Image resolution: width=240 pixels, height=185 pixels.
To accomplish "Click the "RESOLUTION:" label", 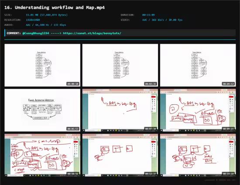I will (x=13, y=20).
